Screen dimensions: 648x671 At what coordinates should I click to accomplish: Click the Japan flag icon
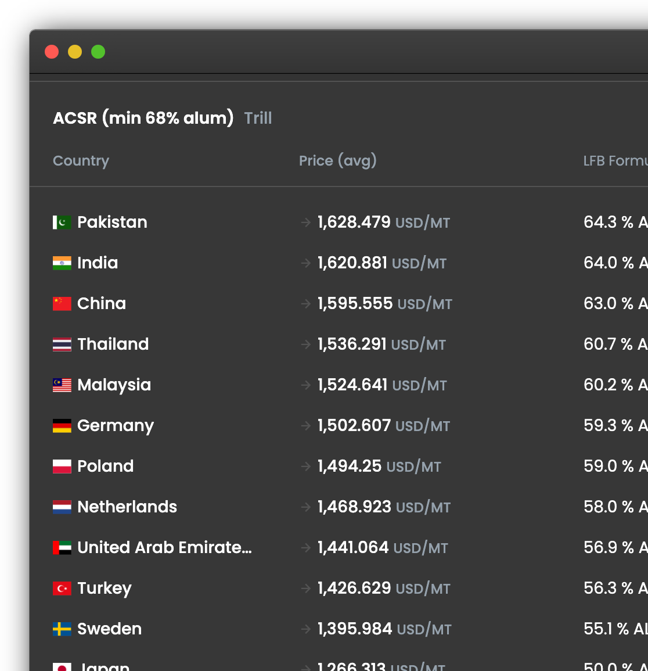(62, 667)
